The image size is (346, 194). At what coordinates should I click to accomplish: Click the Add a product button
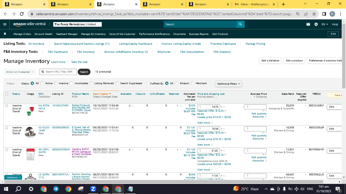294,61
